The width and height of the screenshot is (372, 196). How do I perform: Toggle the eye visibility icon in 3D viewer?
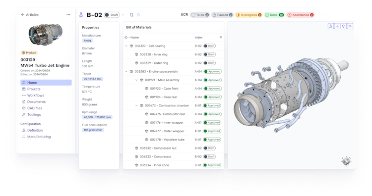(x=350, y=26)
